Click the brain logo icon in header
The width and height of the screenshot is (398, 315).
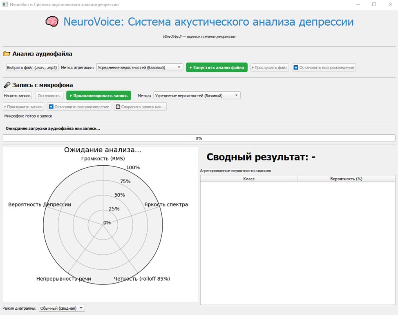[x=51, y=22]
